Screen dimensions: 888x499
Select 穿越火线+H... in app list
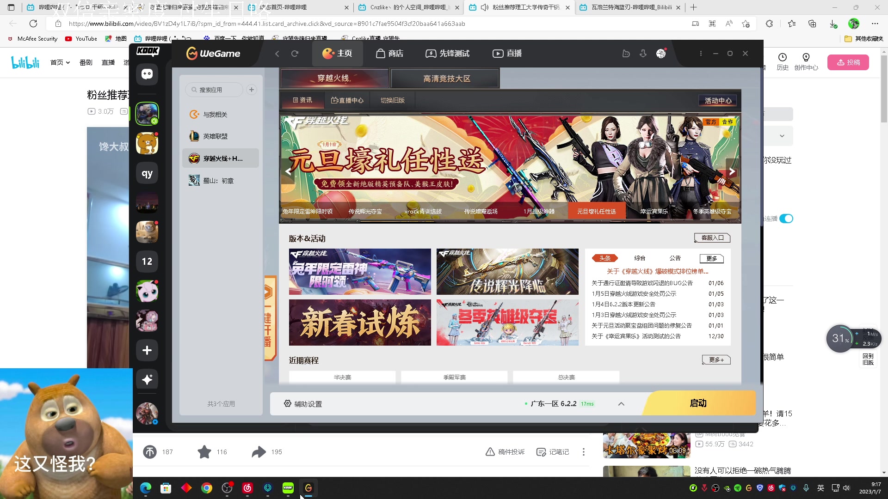[221, 158]
